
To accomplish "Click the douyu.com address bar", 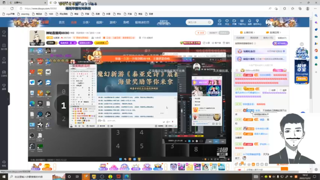I will (143, 8).
